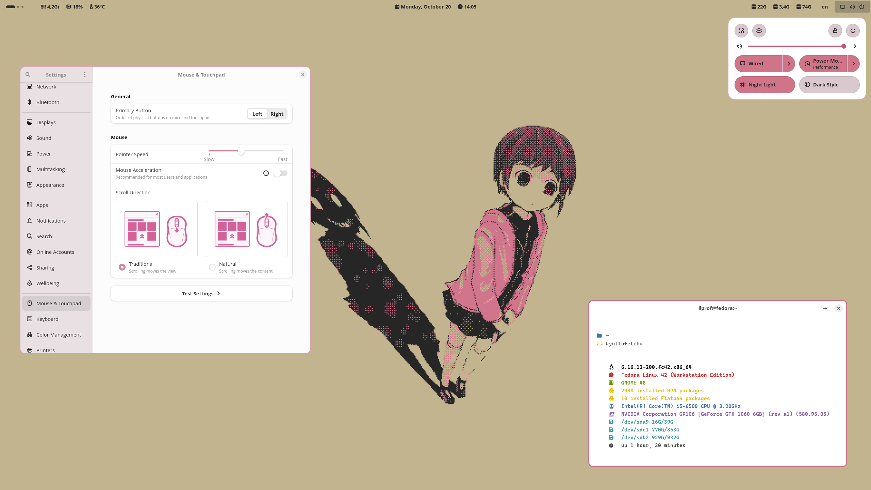871x490 pixels.
Task: Expand sound output chevron beside volume
Action: tap(855, 46)
